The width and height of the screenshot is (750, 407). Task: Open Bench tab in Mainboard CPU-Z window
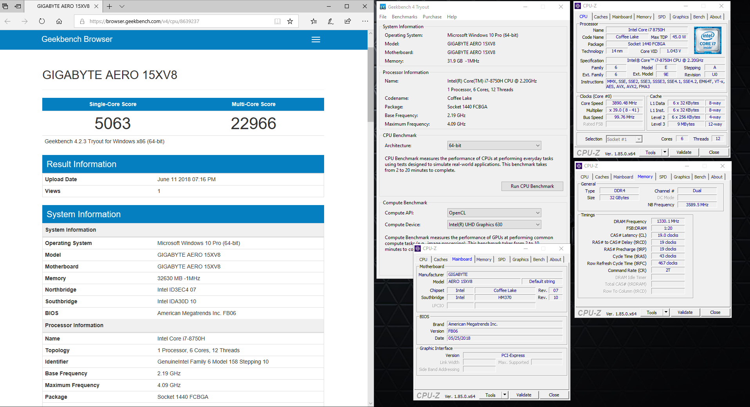click(539, 259)
